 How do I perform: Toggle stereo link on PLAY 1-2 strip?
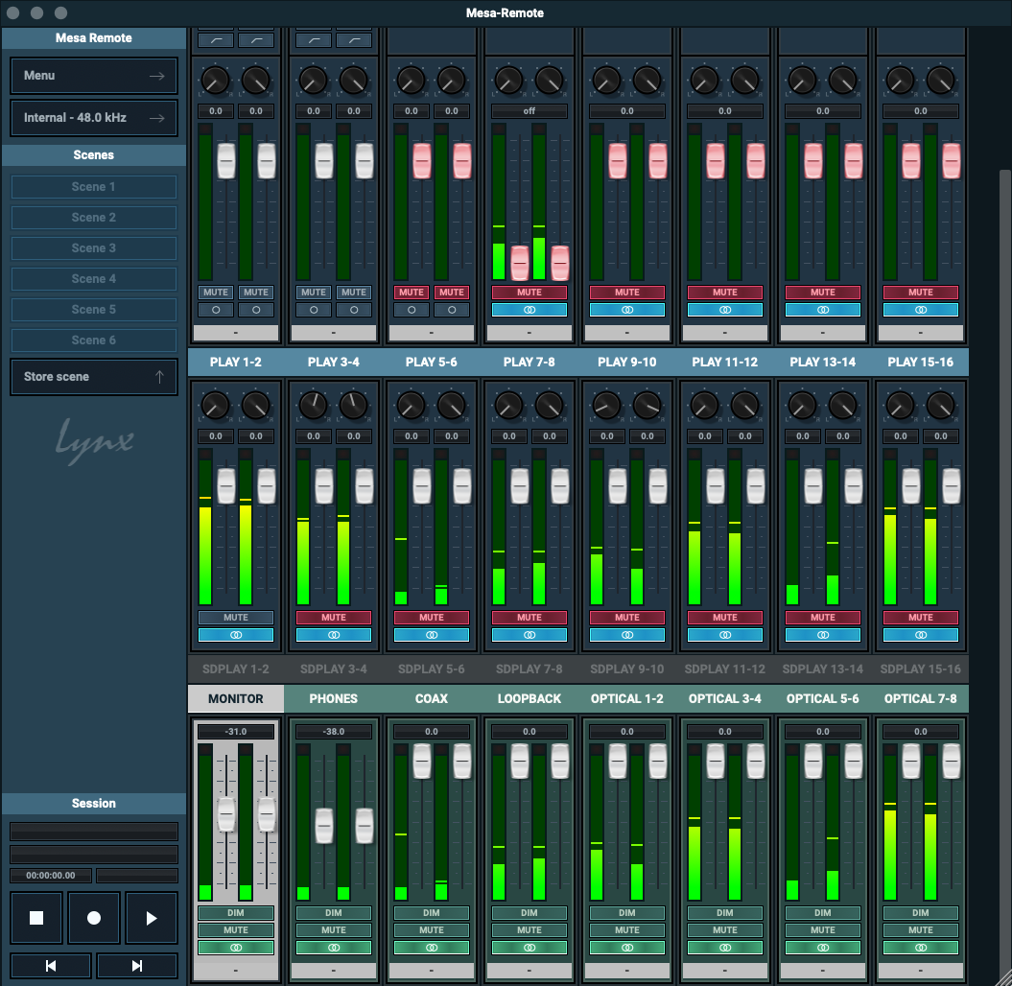pyautogui.click(x=236, y=635)
